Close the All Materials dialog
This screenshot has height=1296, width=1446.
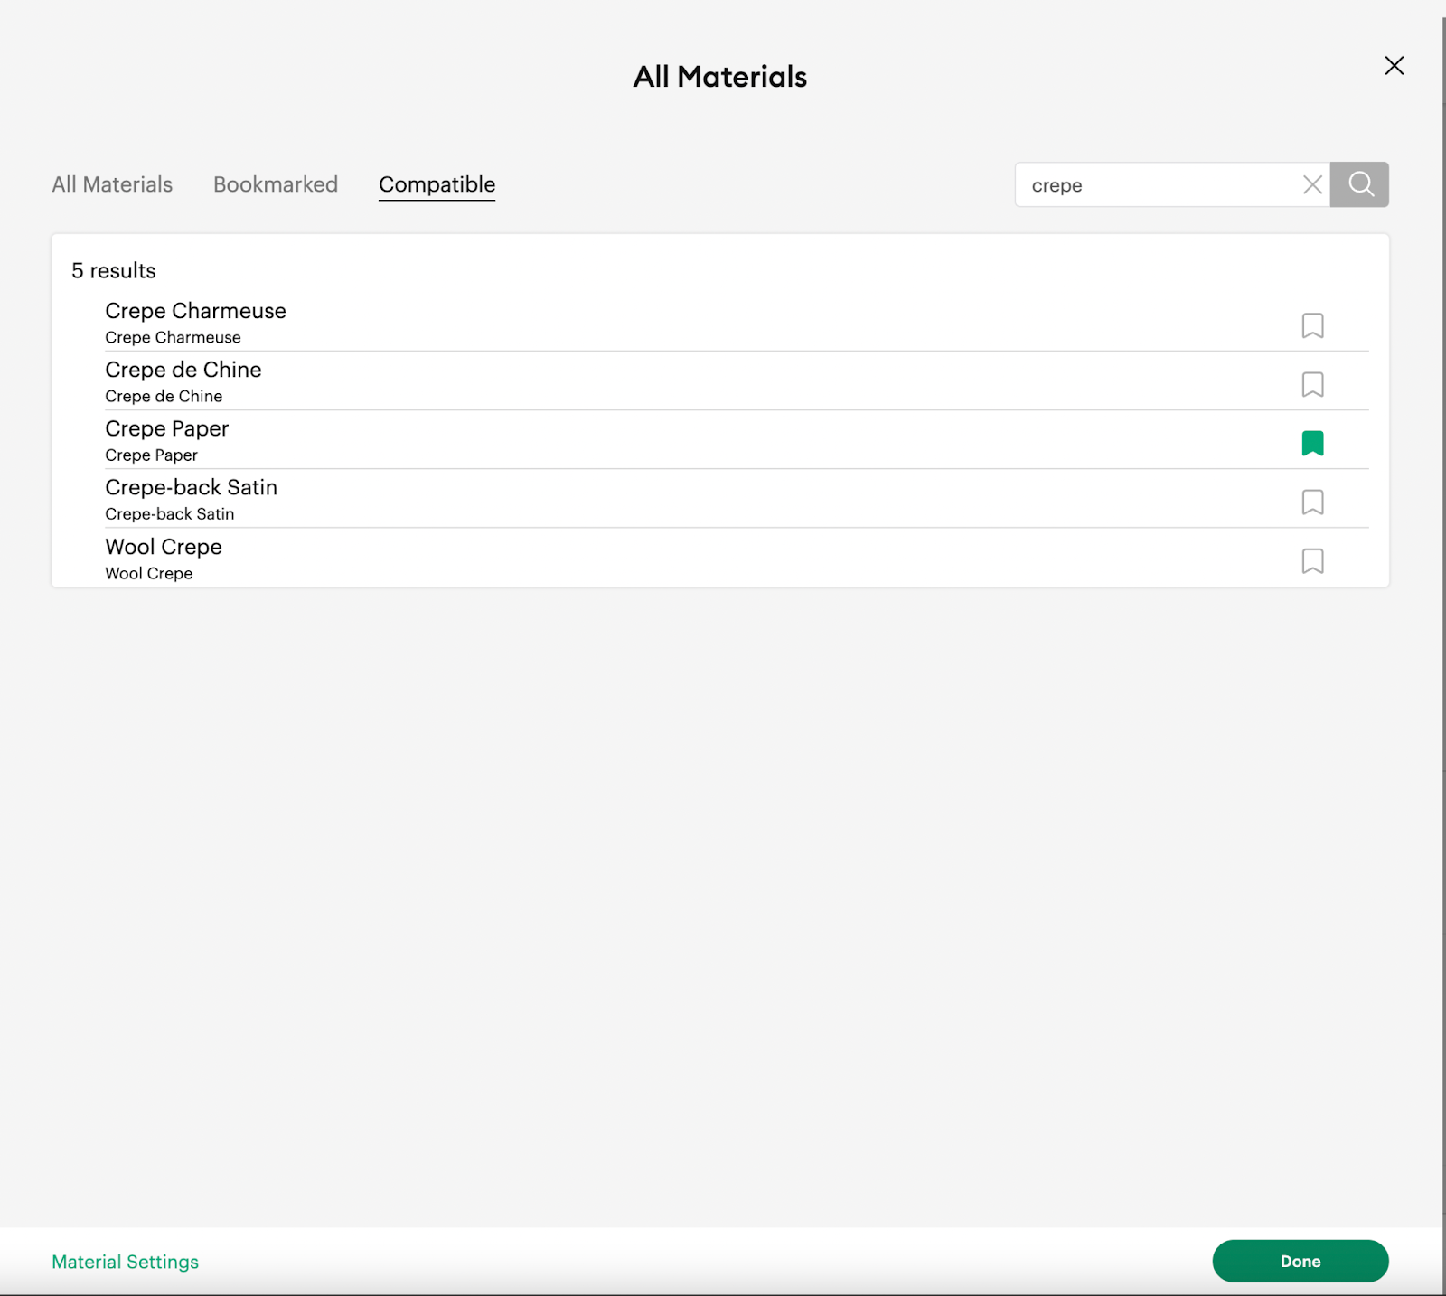point(1394,65)
